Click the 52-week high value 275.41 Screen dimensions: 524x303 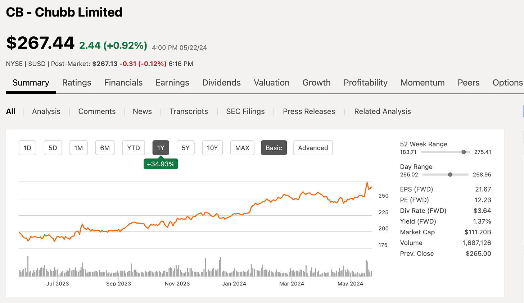pos(483,152)
